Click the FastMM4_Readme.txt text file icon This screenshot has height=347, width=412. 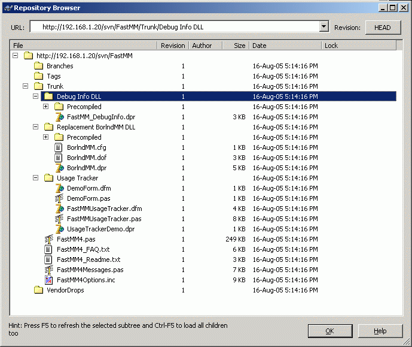48,260
